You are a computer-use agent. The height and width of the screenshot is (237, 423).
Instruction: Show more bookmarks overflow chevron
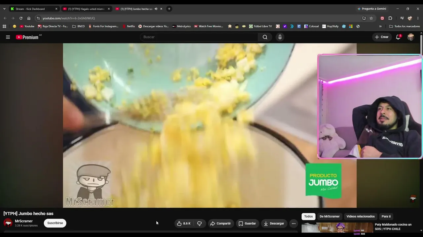click(380, 26)
